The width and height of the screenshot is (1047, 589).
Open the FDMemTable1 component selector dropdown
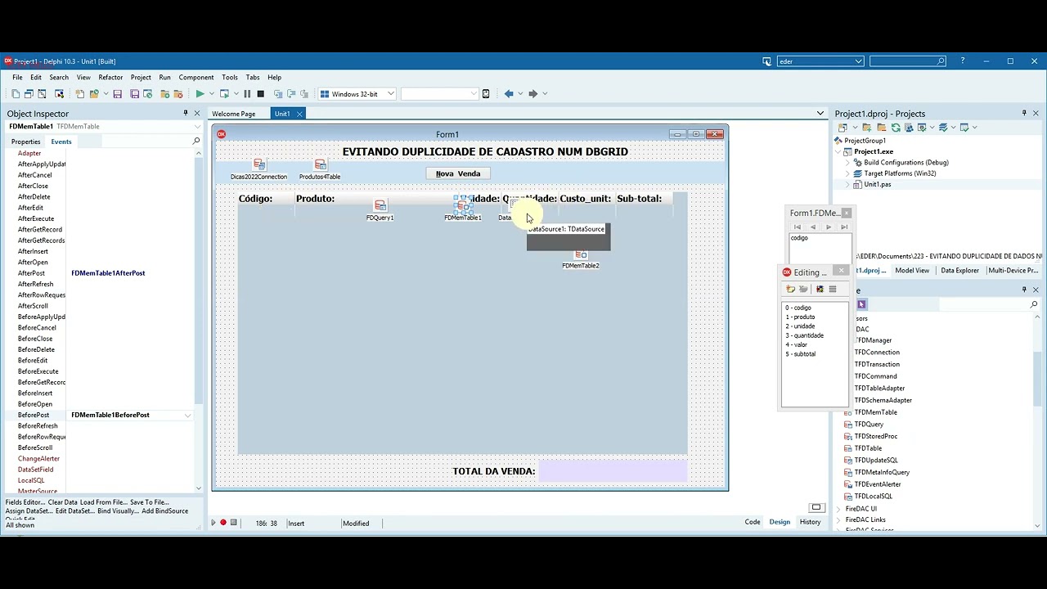point(197,127)
